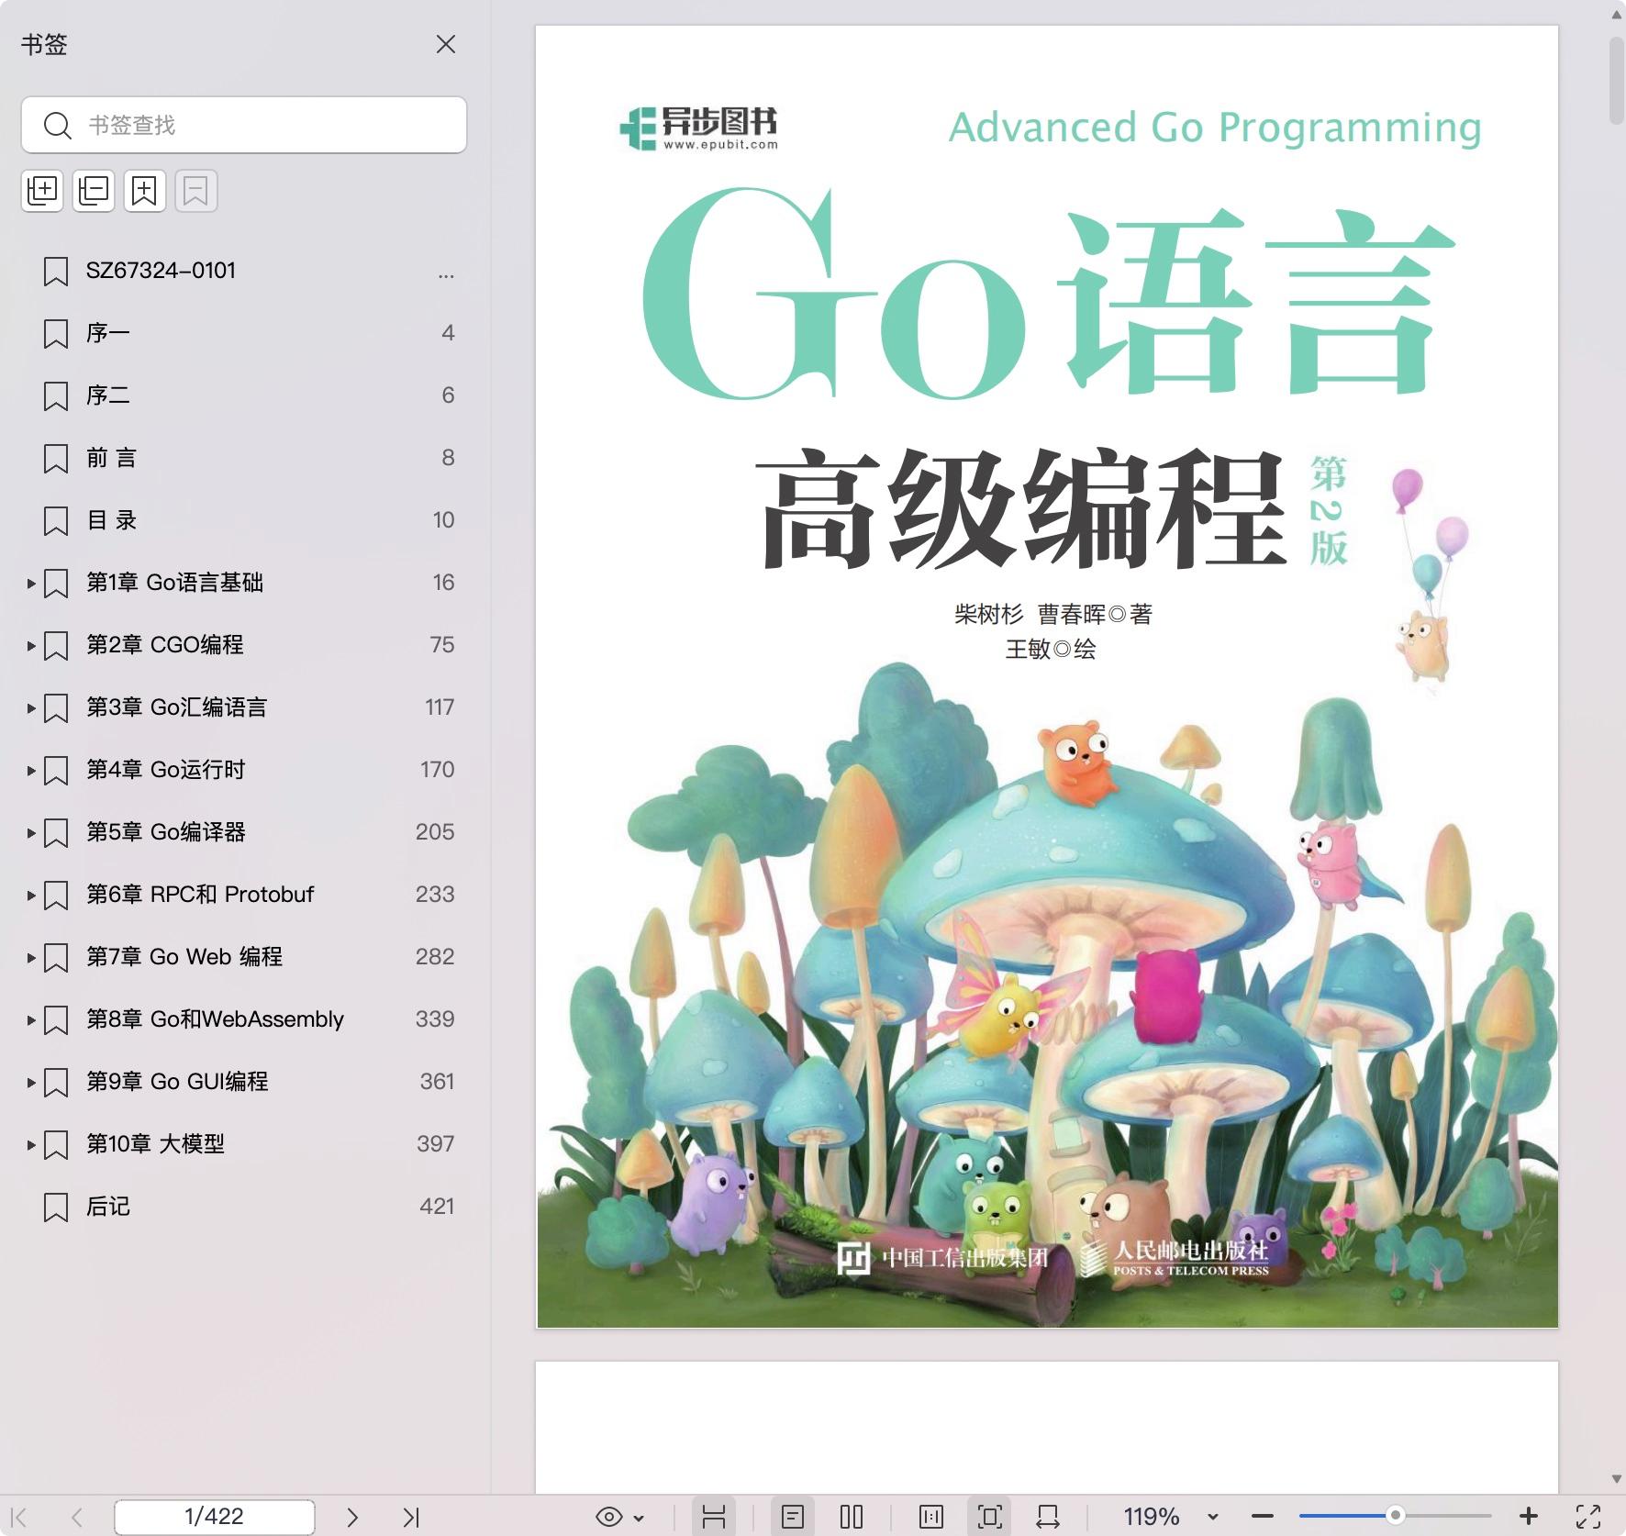Click the rotate page icon
The image size is (1626, 1536).
pyautogui.click(x=1048, y=1517)
